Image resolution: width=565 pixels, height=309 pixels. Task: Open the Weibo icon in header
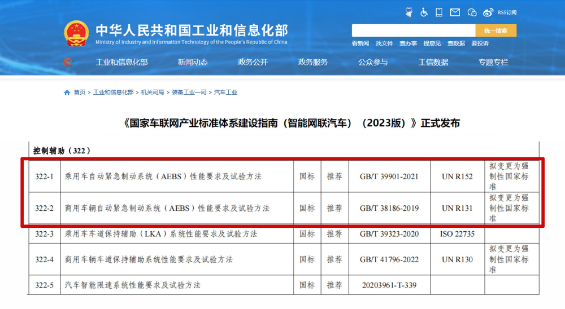point(488,12)
